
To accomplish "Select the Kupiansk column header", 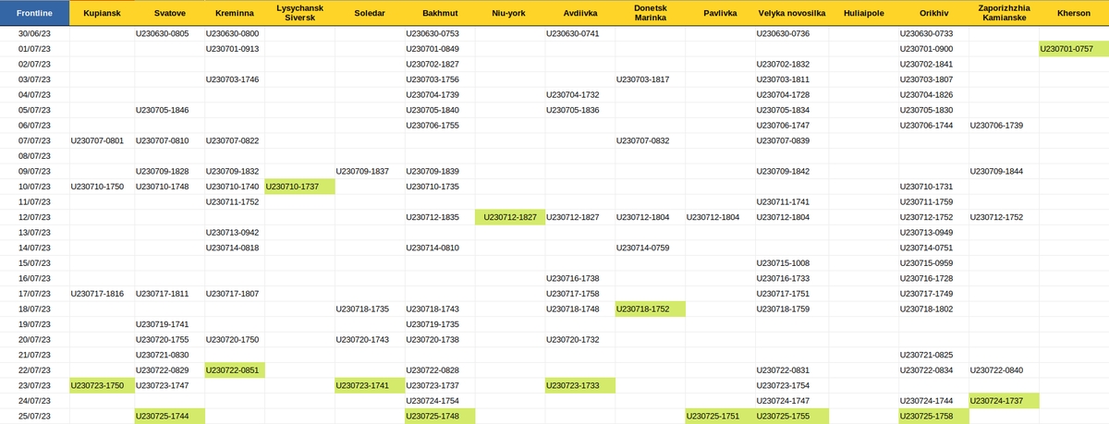I will (x=101, y=14).
